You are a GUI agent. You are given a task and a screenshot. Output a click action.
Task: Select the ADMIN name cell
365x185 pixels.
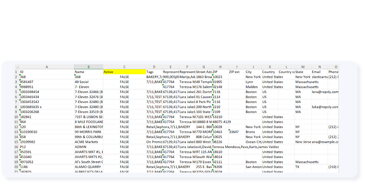point(88,147)
